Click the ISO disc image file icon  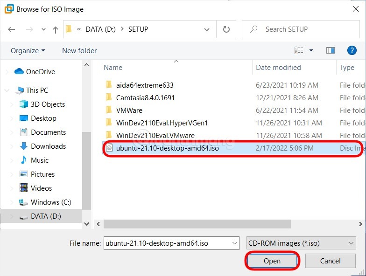tap(109, 148)
